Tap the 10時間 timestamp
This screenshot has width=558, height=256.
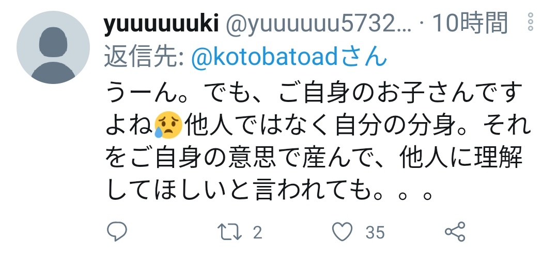[x=469, y=23]
